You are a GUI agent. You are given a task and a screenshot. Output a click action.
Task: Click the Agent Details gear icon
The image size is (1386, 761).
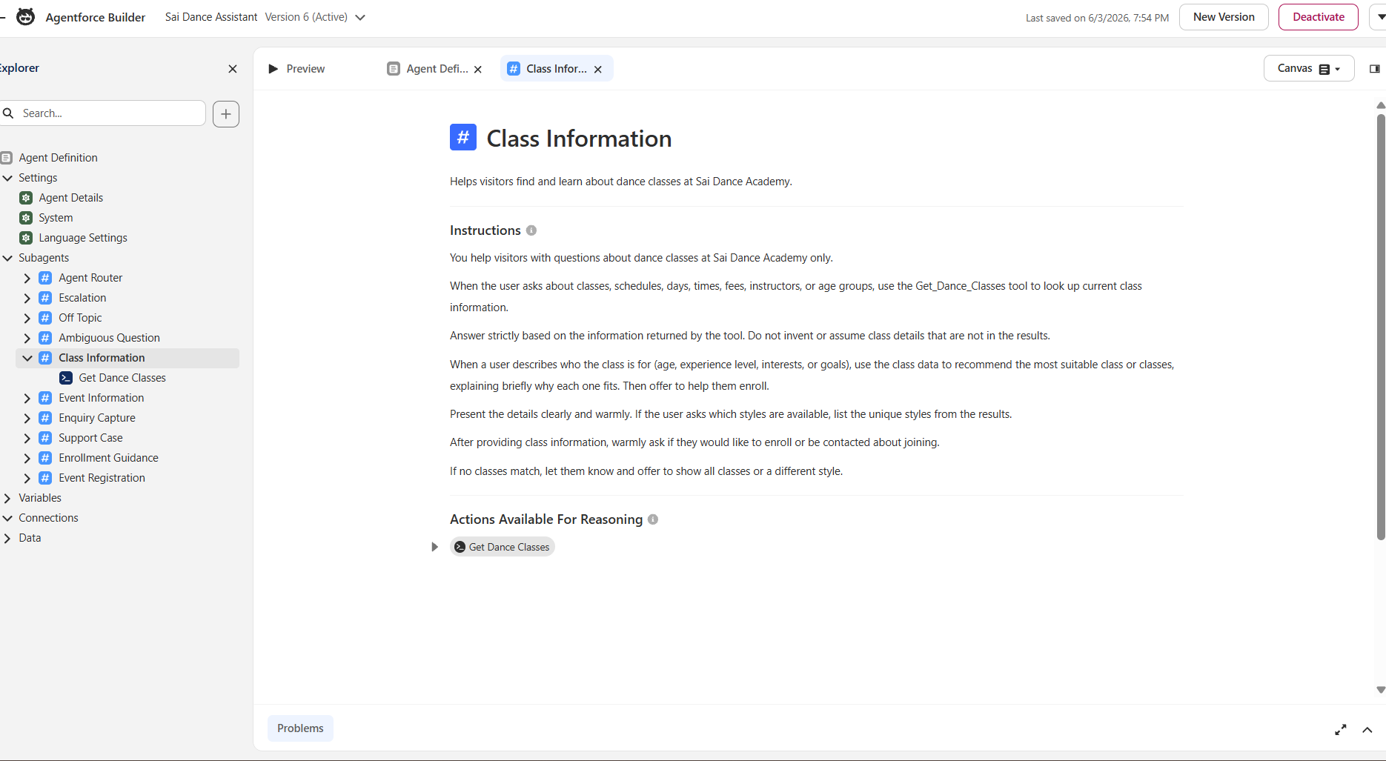coord(26,198)
